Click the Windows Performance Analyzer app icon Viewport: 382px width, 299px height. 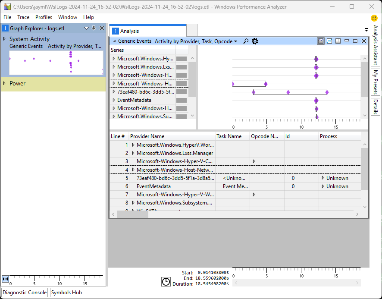7,6
